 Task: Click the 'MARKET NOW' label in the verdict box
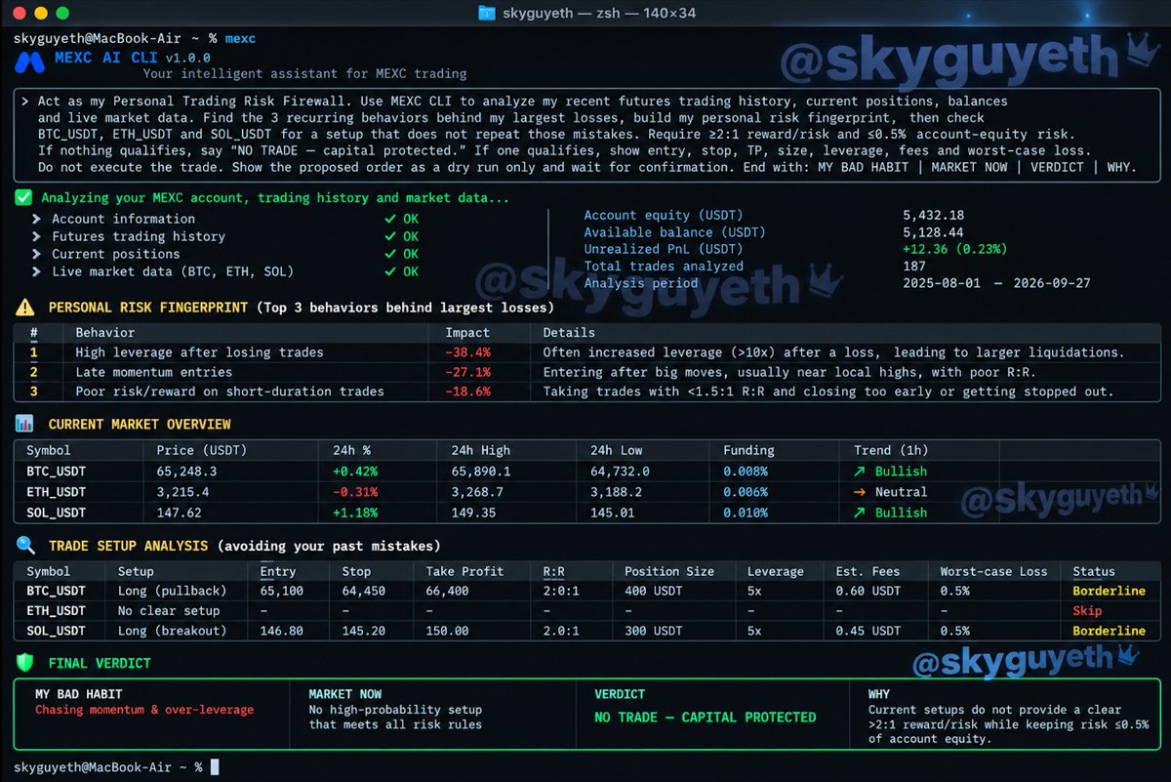(x=344, y=694)
